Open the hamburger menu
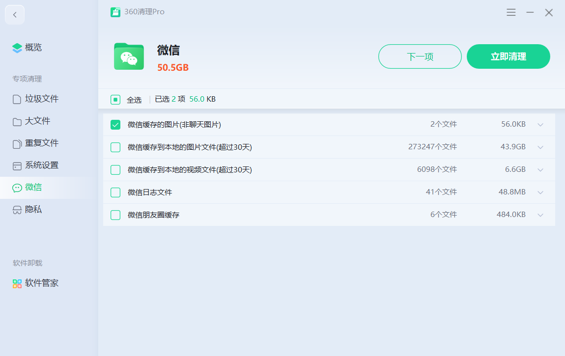The image size is (565, 356). [511, 12]
